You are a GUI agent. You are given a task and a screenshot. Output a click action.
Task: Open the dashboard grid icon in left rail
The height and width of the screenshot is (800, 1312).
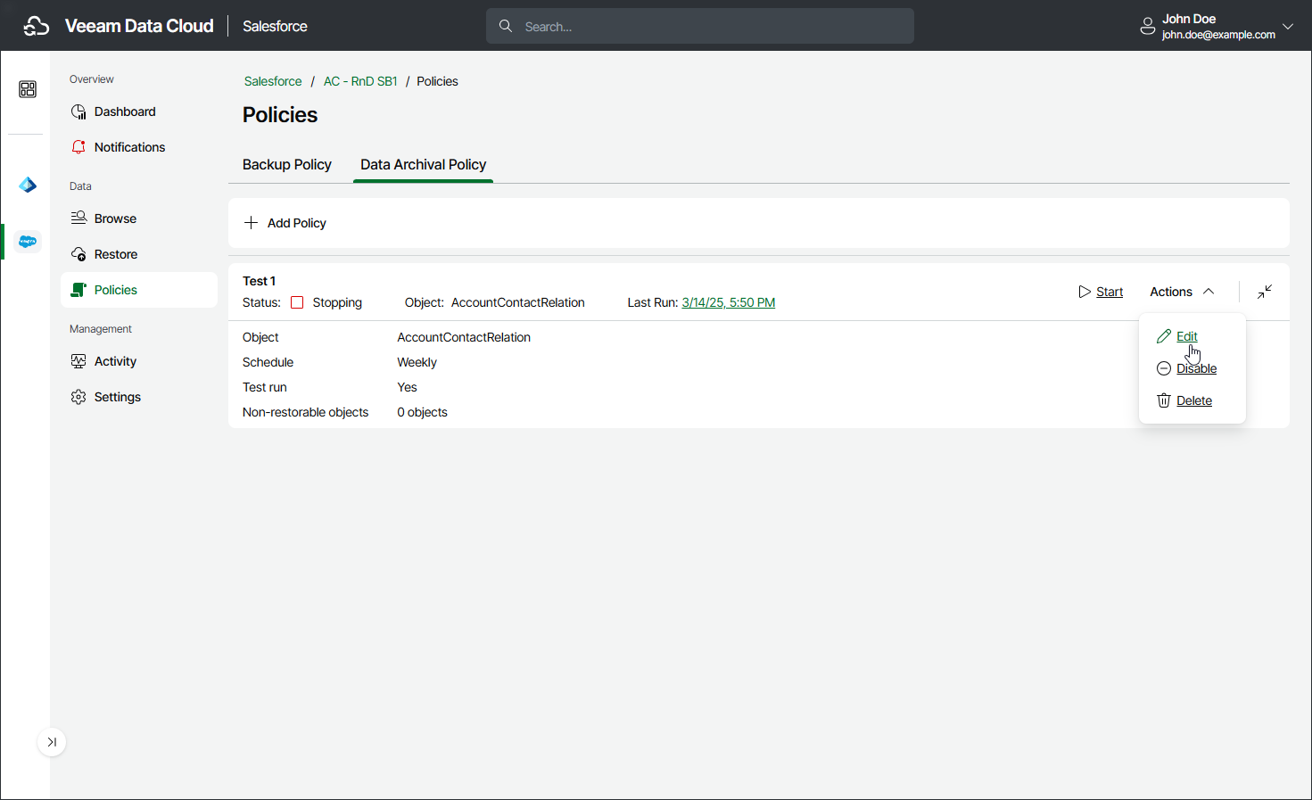tap(28, 89)
